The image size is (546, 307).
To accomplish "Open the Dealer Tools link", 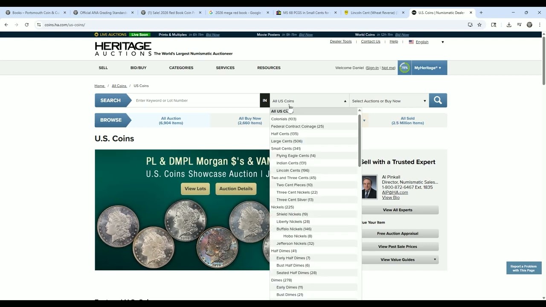I will tap(341, 41).
